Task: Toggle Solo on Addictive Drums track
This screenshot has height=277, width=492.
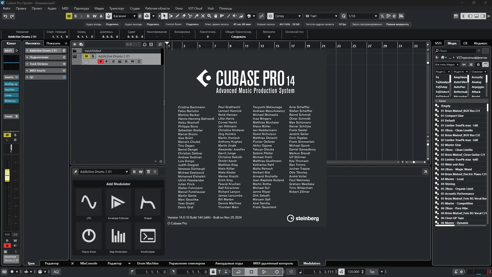Action: [93, 56]
